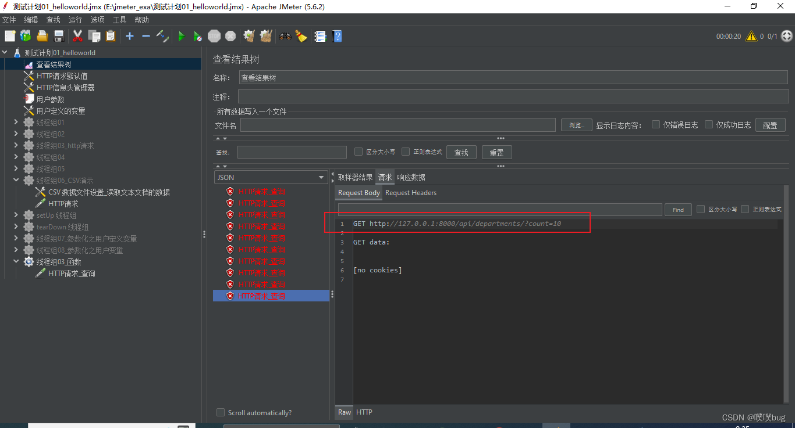This screenshot has height=428, width=795.
Task: Select HTTP信息头管理器 in the tree
Action: (x=65, y=88)
